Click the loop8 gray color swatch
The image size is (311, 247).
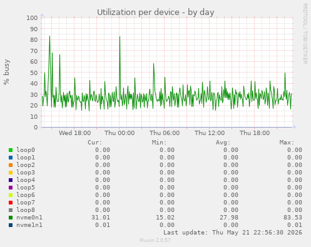pos(11,210)
